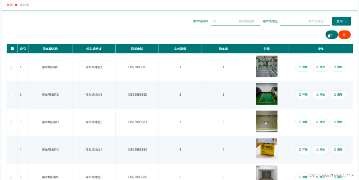Click the breadcrumb home separator icon

tap(16, 5)
